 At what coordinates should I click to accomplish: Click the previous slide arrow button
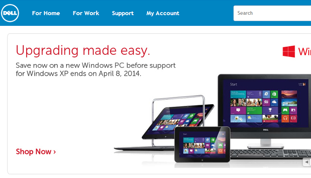[307, 162]
